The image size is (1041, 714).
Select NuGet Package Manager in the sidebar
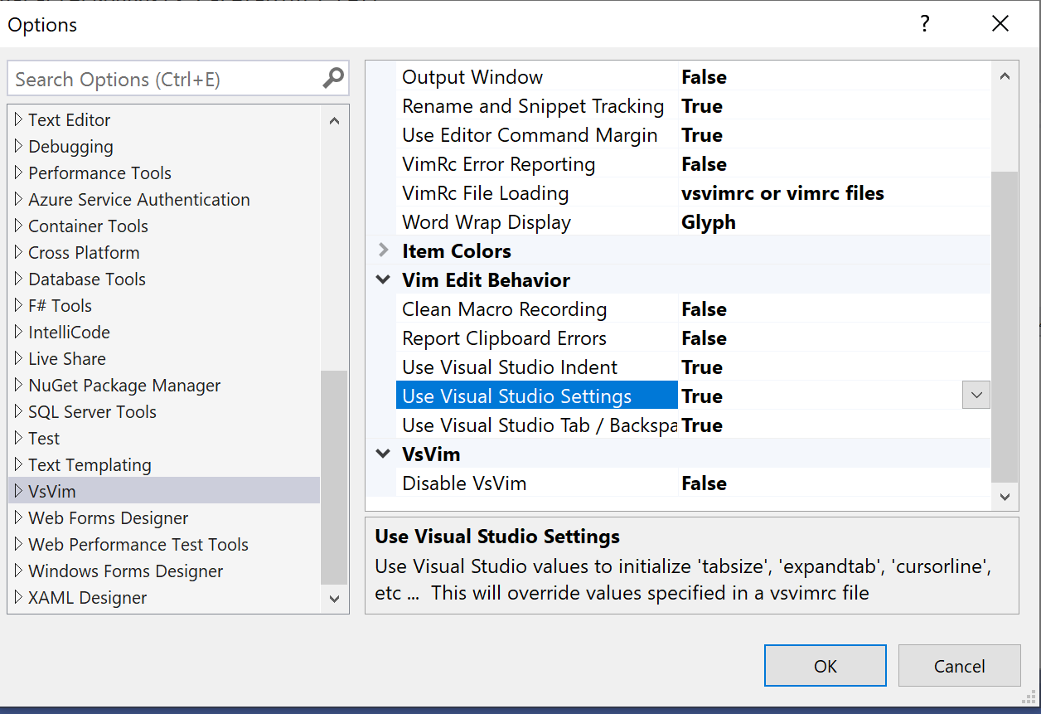tap(124, 385)
